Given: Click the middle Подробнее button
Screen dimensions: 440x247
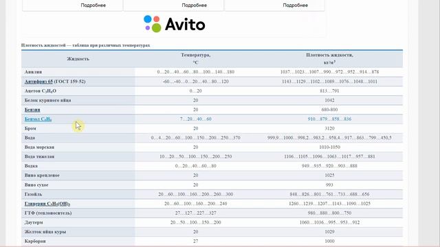Looking at the screenshot, I should pyautogui.click(x=194, y=5).
